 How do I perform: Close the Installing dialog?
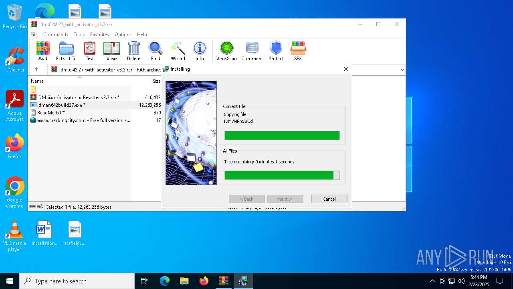tap(346, 69)
